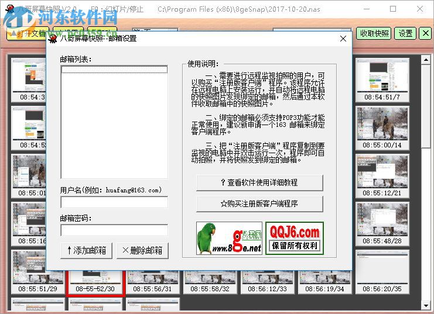The height and width of the screenshot is (314, 434).
Task: Open snapshot thumbnail 08:56:19/34
Action: 324,282
